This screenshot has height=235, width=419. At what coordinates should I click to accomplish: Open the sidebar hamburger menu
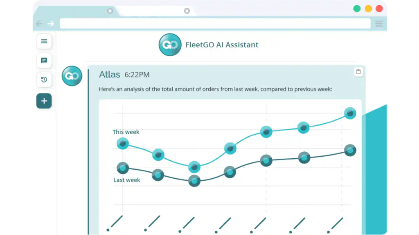click(44, 41)
